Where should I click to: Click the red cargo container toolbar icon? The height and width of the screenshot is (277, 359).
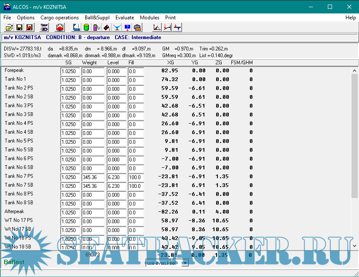60,28
